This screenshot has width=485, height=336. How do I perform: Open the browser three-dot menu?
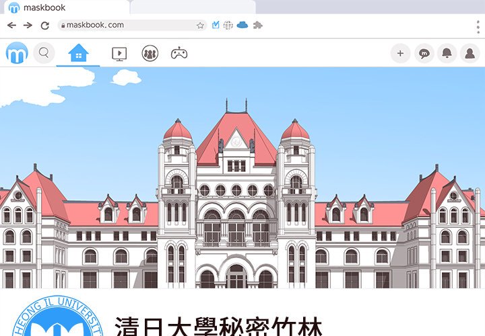coord(478,26)
